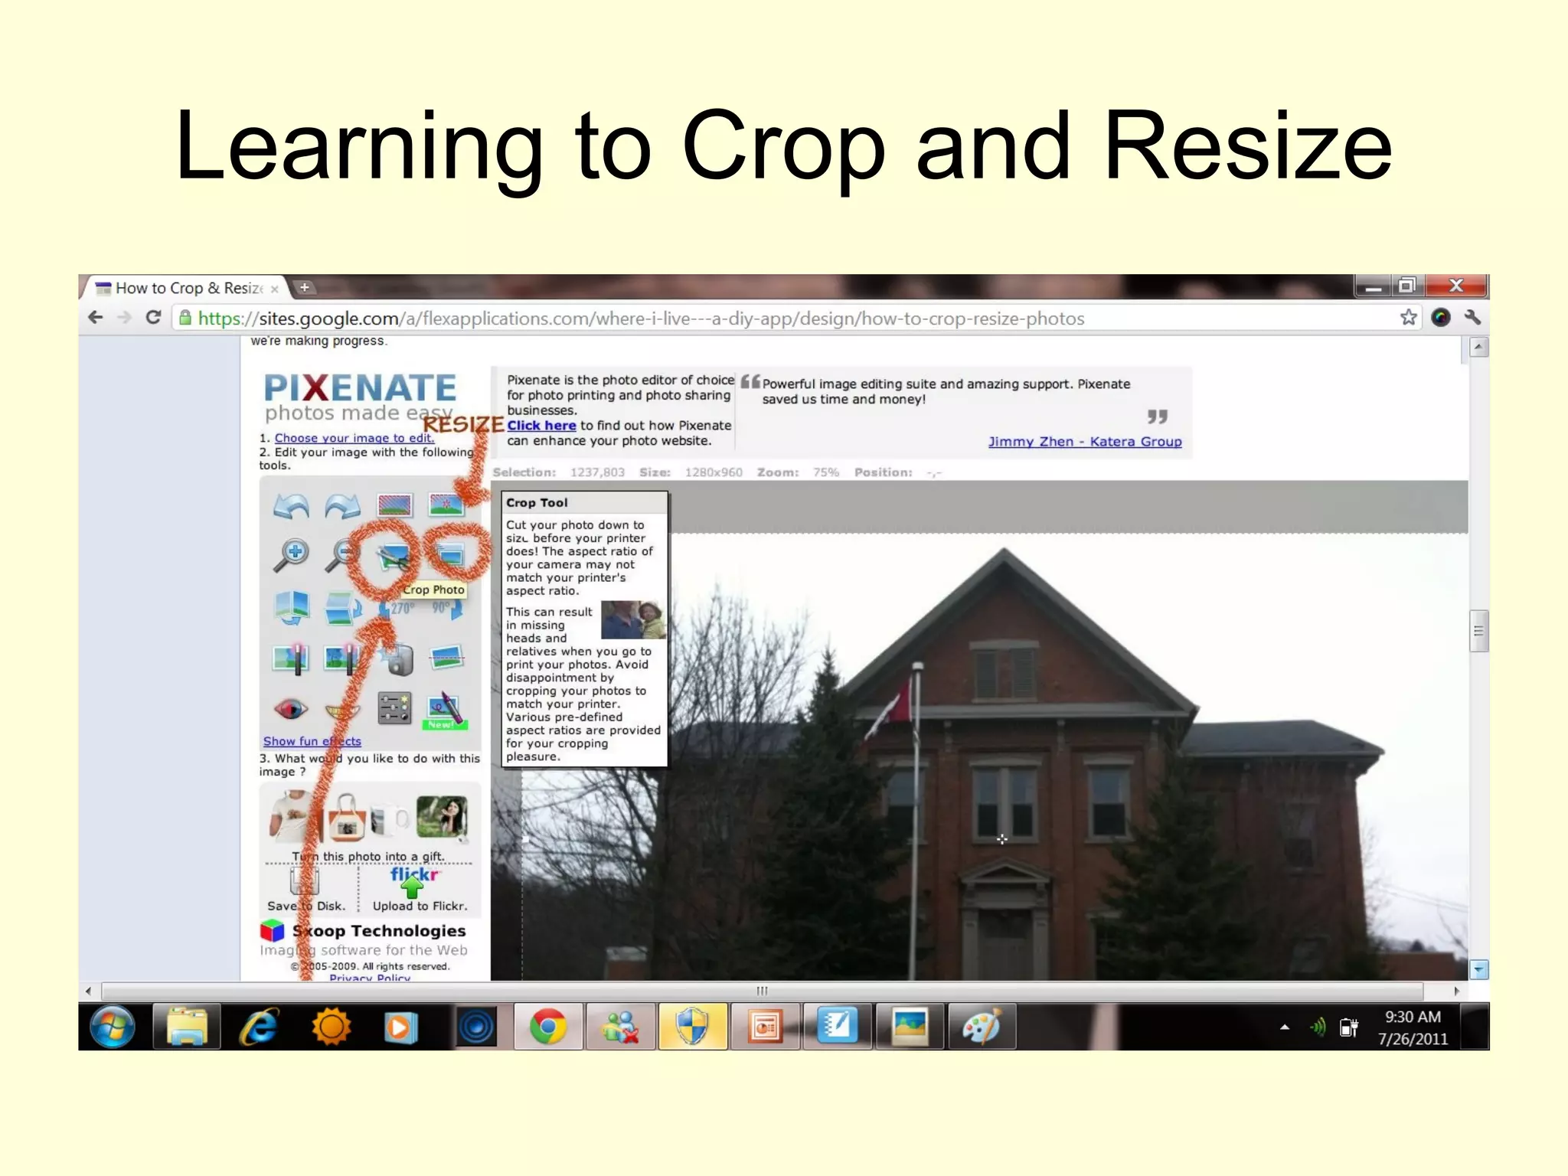
Task: Click the horizontal scrollbar left arrow
Action: (89, 991)
